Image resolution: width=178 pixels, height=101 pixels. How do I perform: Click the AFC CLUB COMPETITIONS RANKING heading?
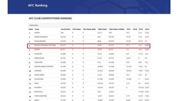point(50,19)
